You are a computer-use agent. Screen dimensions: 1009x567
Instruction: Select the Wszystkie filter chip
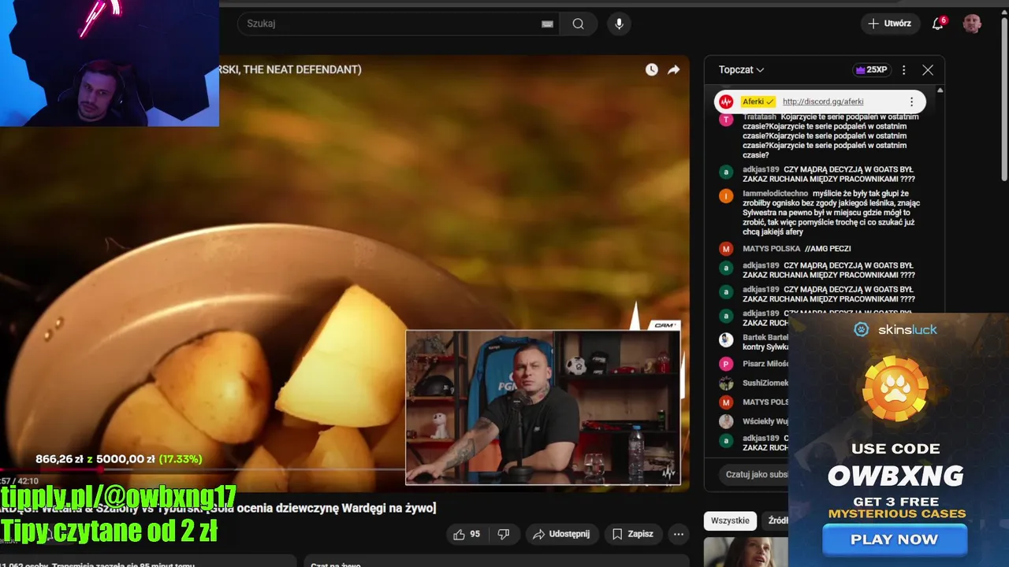(730, 521)
